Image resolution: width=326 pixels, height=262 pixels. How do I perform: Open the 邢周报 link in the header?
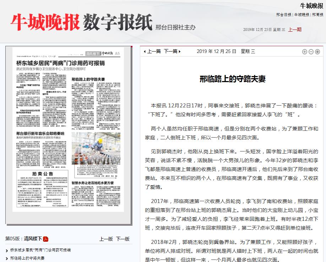pos(317,15)
